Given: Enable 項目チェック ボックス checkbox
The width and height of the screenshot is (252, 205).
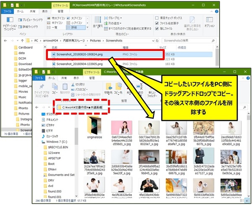Looking at the screenshot, I should 157,18.
